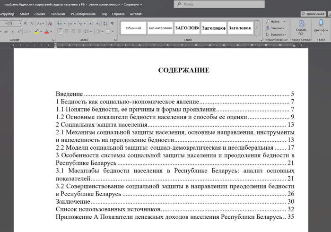331x232 pixels.
Task: Open the Change Case (Aa) dropdown
Action: (40, 24)
